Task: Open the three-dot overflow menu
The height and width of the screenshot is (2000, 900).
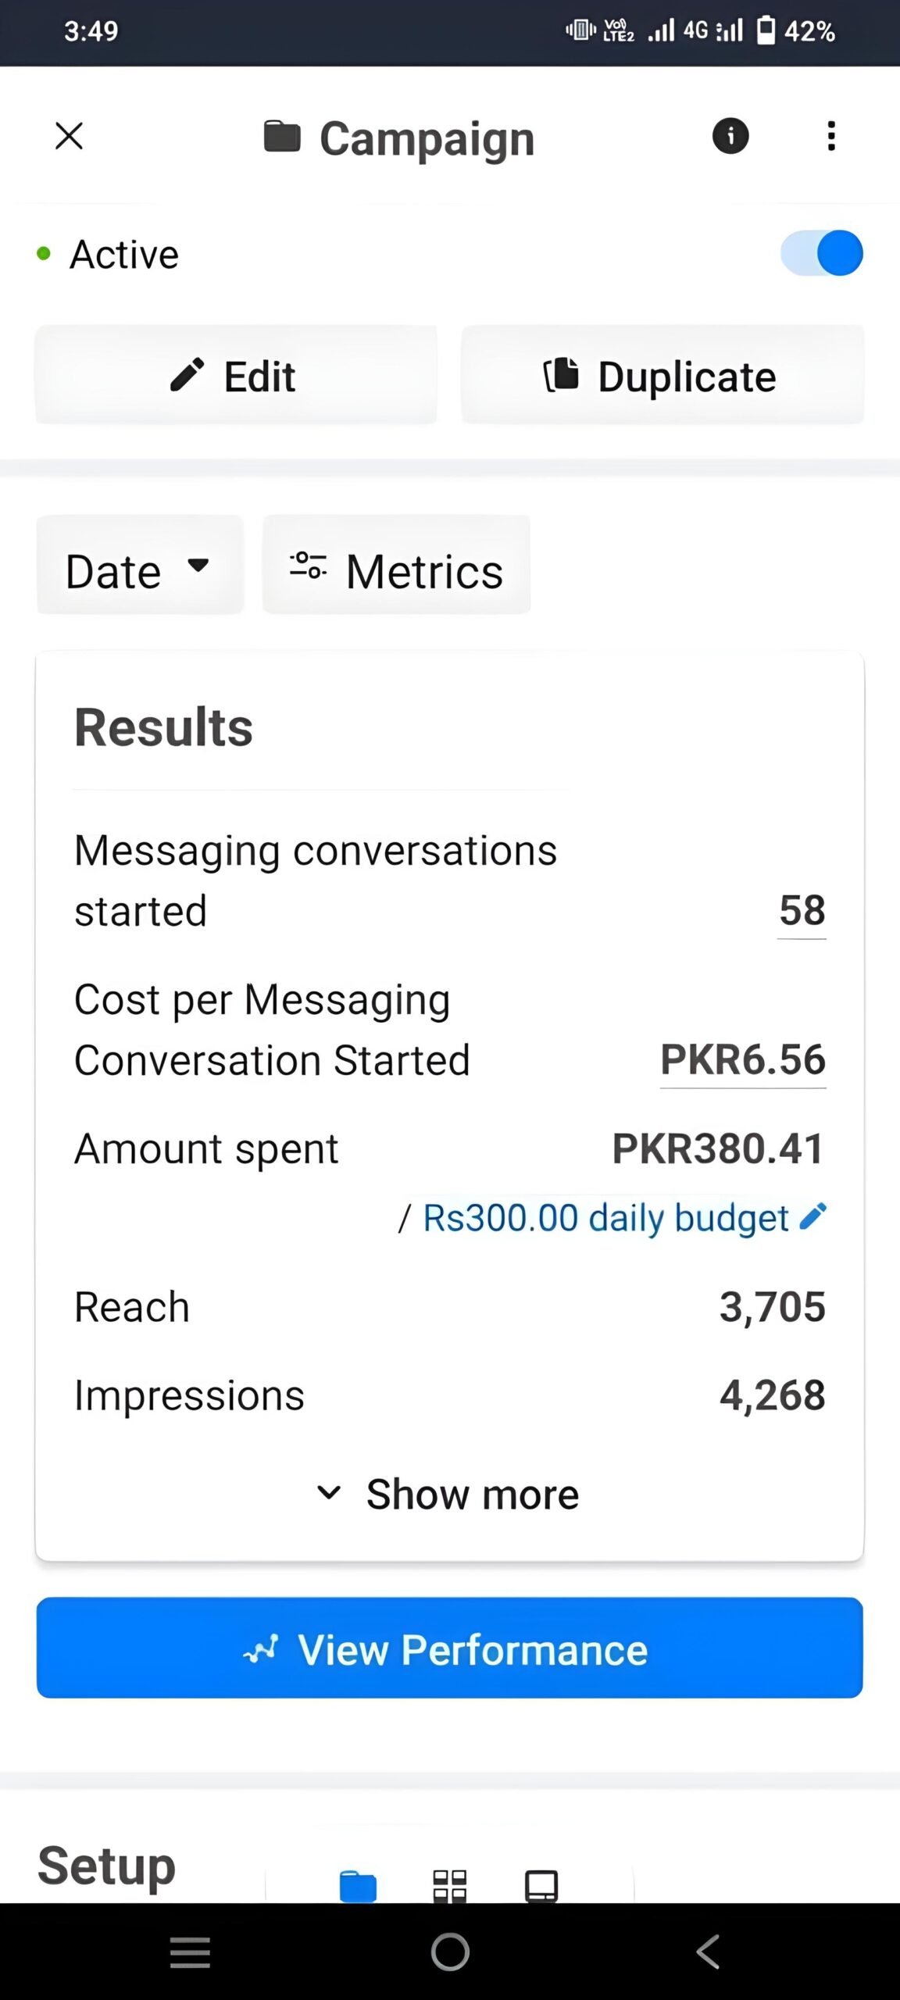Action: [x=831, y=136]
